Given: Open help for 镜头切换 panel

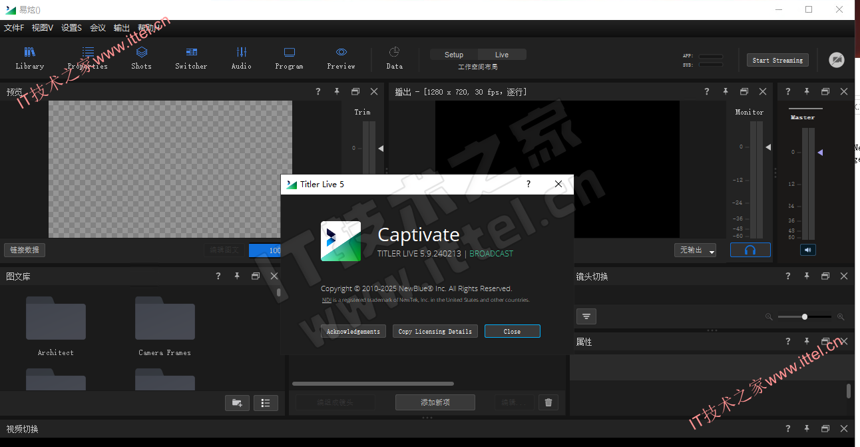Looking at the screenshot, I should (x=788, y=276).
